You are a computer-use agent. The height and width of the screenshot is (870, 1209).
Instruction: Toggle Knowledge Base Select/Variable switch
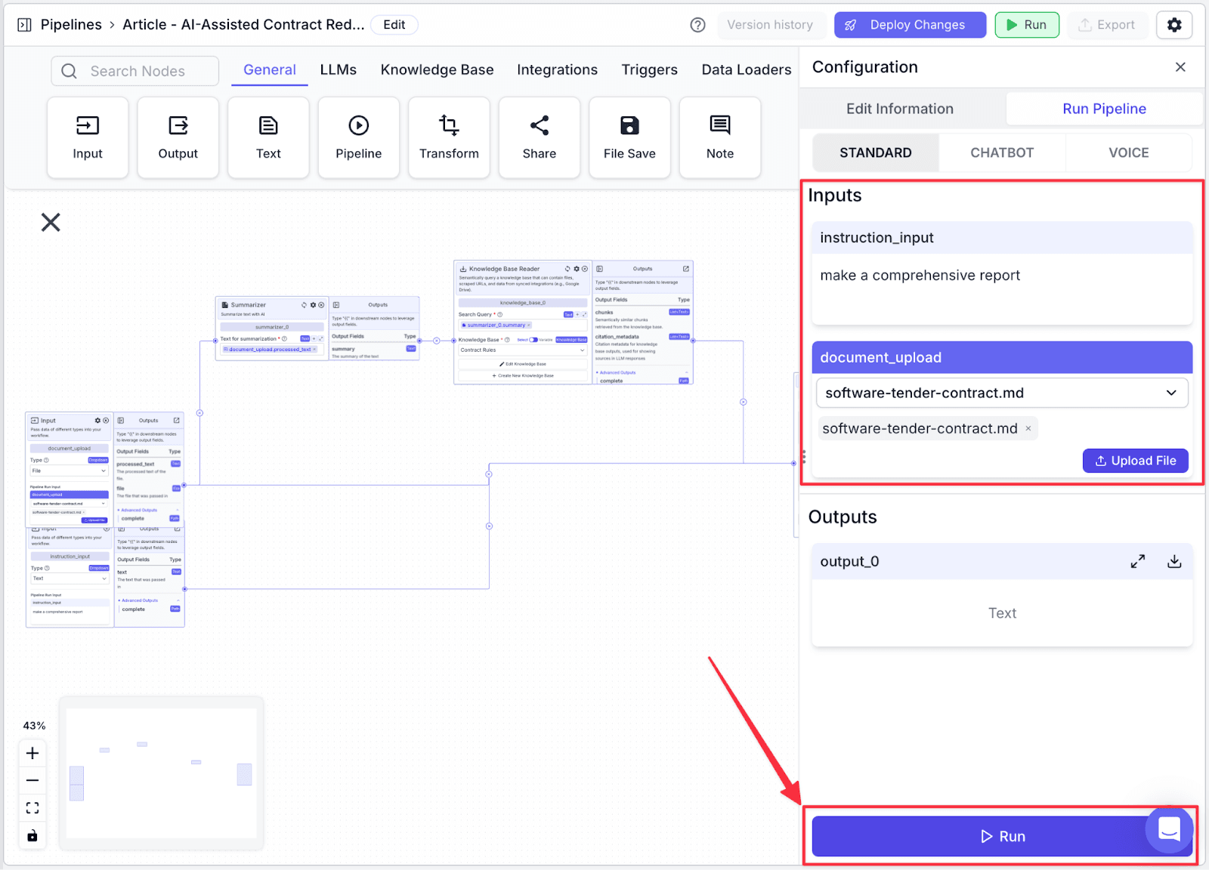pyautogui.click(x=533, y=340)
